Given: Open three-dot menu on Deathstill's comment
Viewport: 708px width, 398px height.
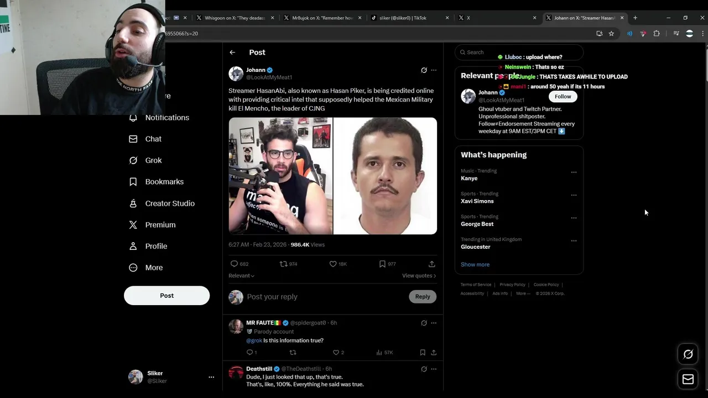Looking at the screenshot, I should click(434, 369).
